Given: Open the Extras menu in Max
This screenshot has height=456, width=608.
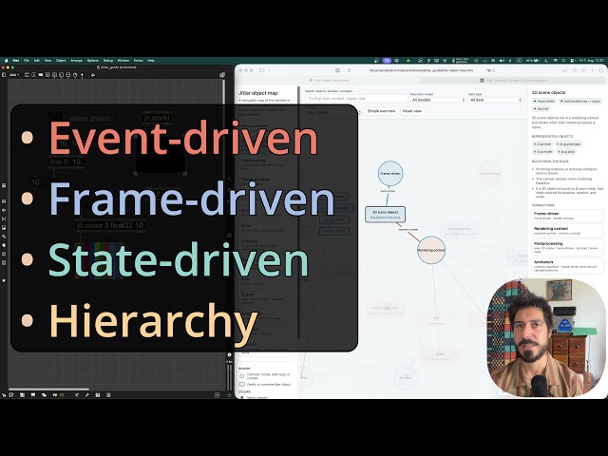Looking at the screenshot, I should coord(139,61).
